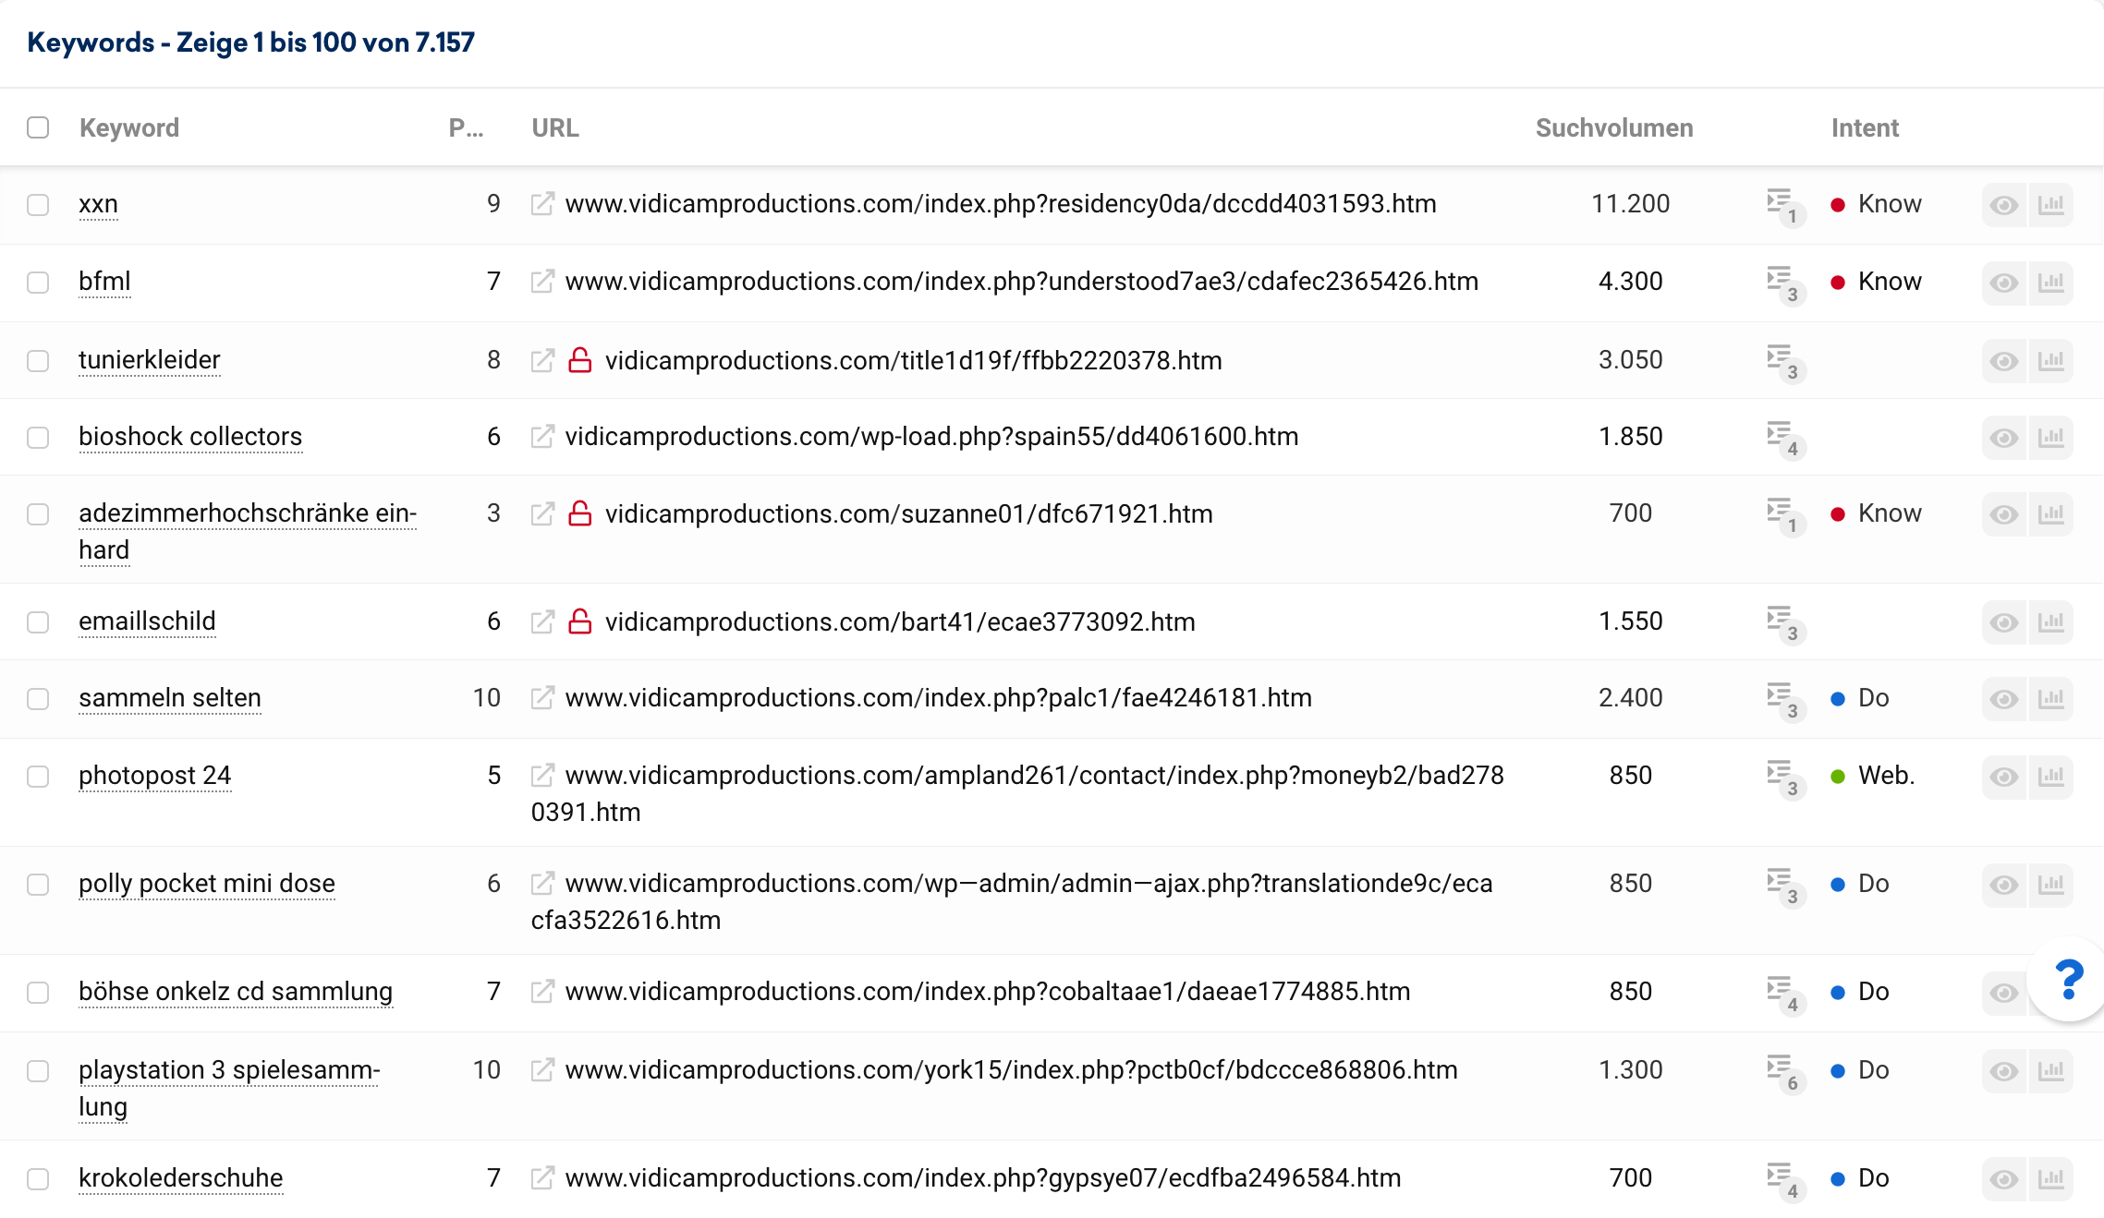Click the red Know intent dot for bfml
Viewport: 2104px width, 1218px height.
1838,282
